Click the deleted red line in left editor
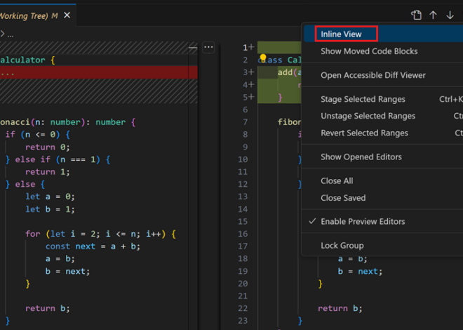The width and height of the screenshot is (463, 330). pyautogui.click(x=99, y=72)
